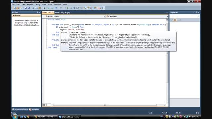Toggle Categorized view in Properties panel
The width and height of the screenshot is (212, 119).
click(x=172, y=20)
